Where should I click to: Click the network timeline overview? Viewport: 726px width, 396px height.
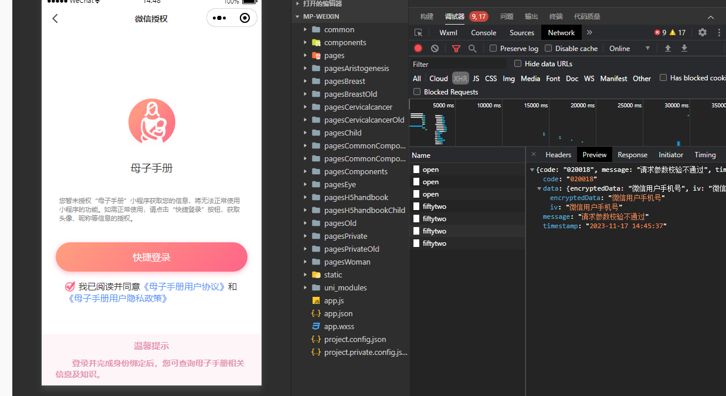pyautogui.click(x=567, y=123)
